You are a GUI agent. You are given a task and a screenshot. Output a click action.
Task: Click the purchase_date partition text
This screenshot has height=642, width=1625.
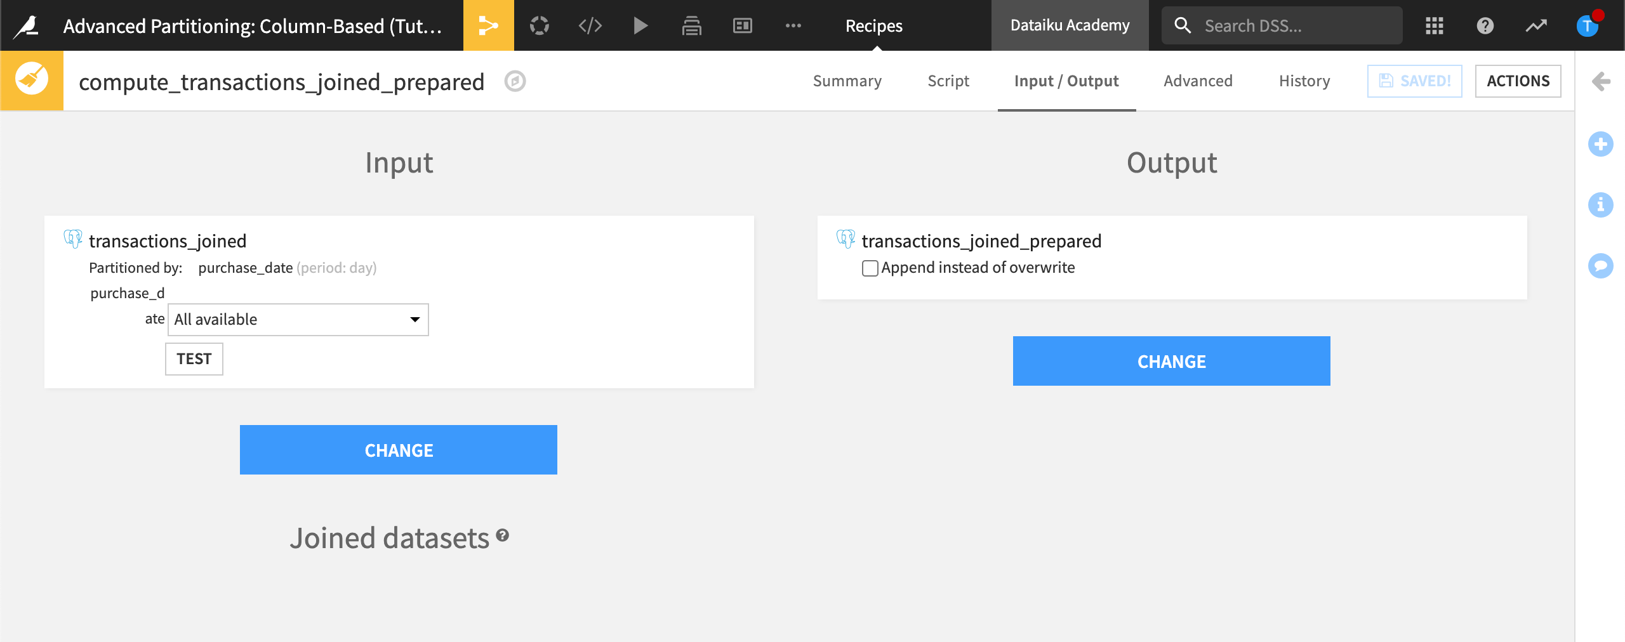(x=245, y=268)
